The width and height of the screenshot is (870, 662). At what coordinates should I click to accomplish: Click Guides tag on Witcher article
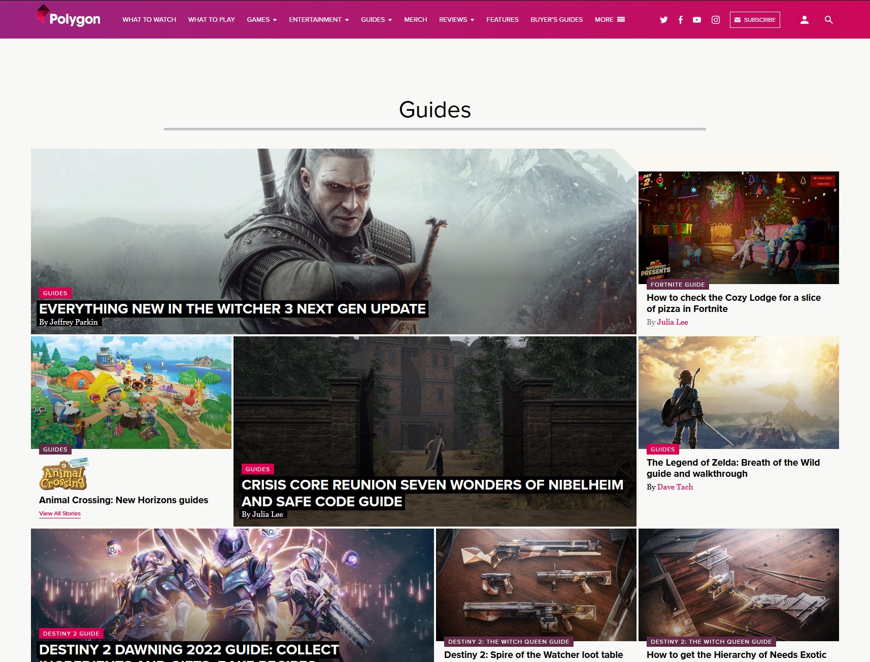(55, 293)
